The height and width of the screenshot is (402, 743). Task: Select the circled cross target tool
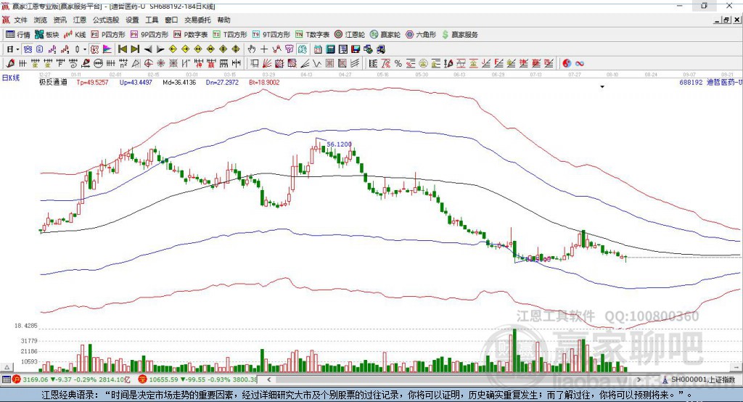(148, 64)
